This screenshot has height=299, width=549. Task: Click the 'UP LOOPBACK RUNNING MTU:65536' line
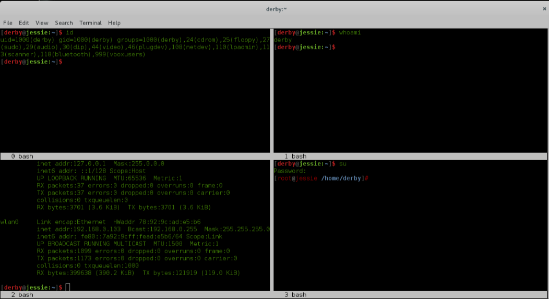tap(109, 178)
